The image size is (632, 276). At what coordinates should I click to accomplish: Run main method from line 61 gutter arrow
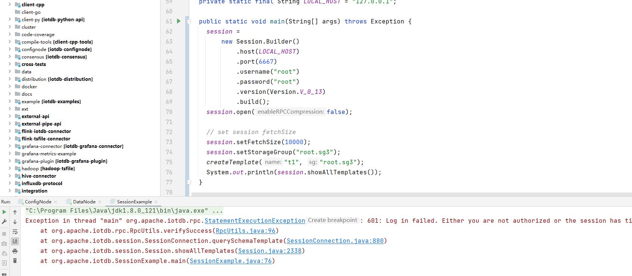pos(179,21)
